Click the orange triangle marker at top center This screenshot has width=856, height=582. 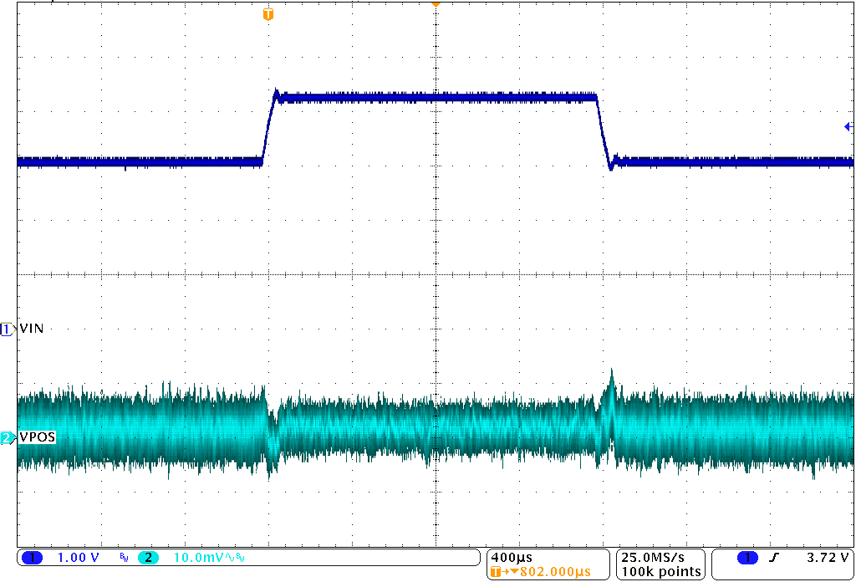click(435, 4)
